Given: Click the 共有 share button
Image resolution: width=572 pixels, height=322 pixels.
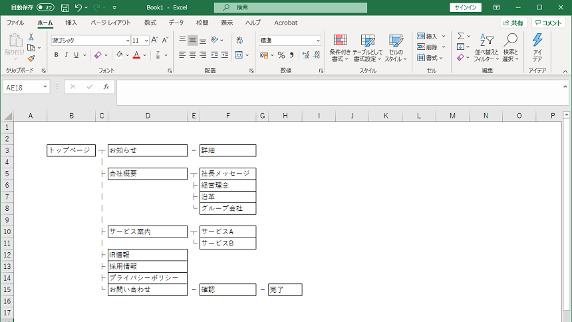Looking at the screenshot, I should pyautogui.click(x=513, y=23).
